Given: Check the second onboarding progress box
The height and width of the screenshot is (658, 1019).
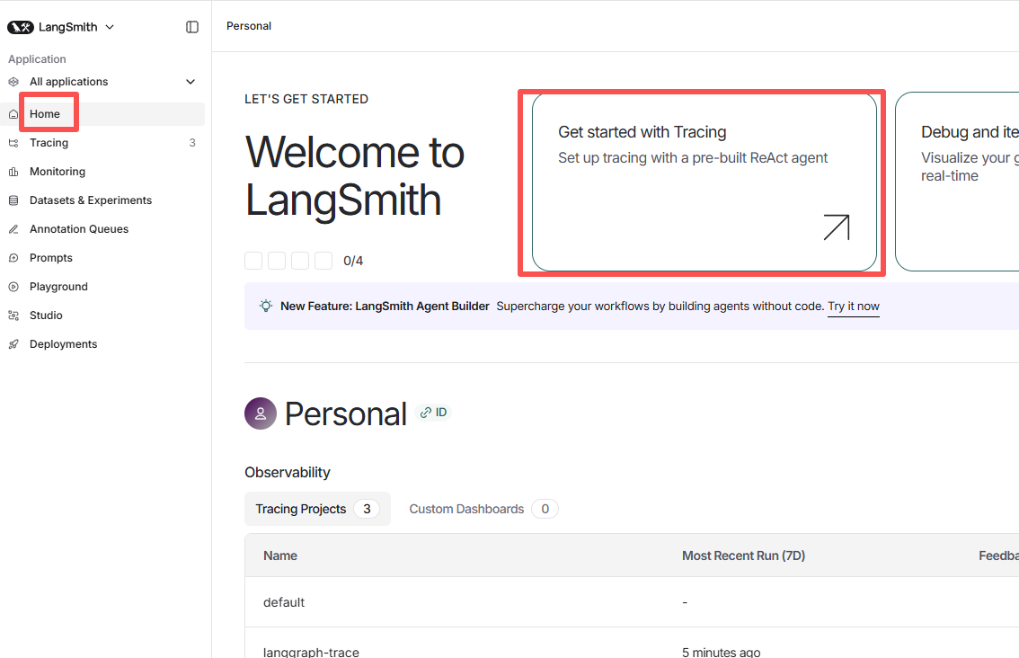Looking at the screenshot, I should click(277, 261).
